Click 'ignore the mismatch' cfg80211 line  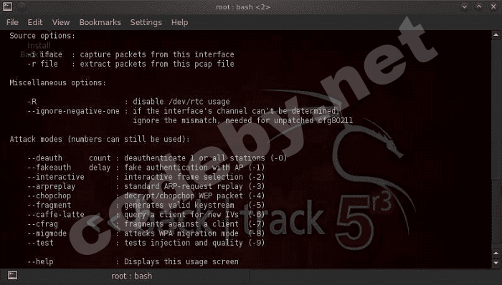(242, 120)
